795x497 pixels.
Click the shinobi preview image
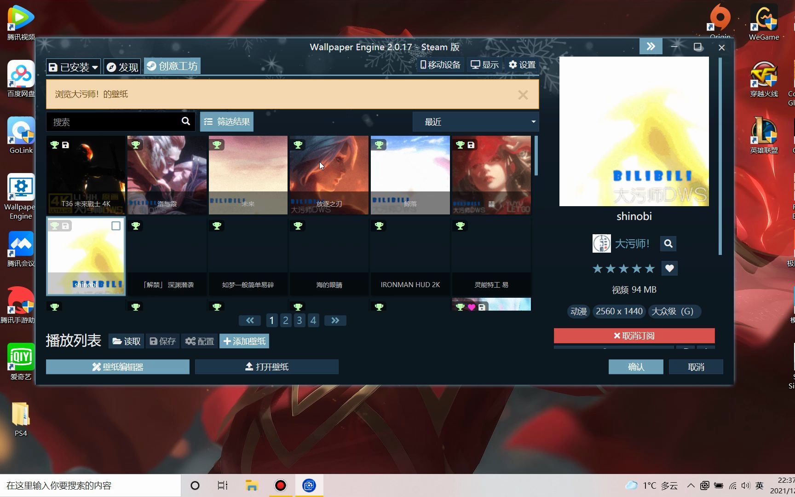point(634,131)
